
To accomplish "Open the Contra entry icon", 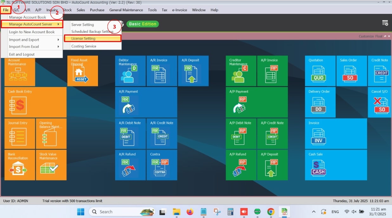I will [x=162, y=165].
